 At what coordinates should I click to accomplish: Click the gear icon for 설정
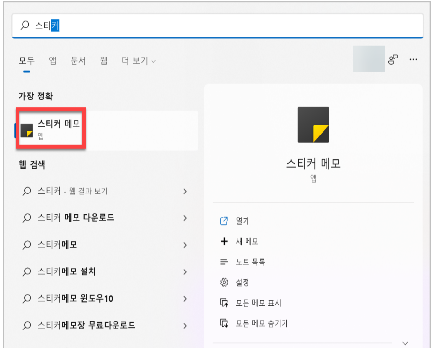[x=224, y=282]
